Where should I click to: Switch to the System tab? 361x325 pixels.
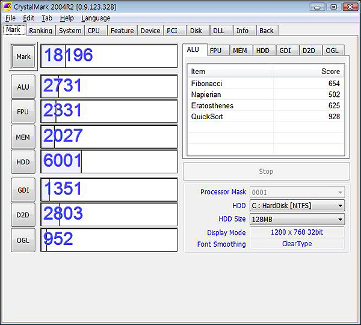[x=70, y=31]
